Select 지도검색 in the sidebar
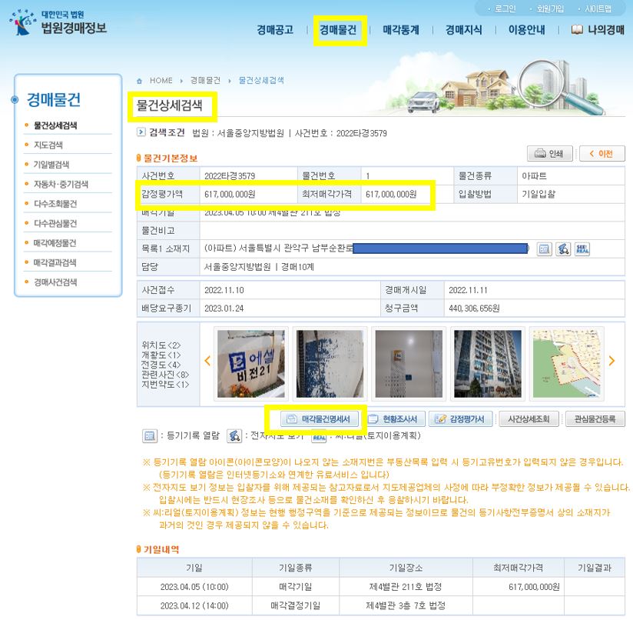 pos(48,145)
